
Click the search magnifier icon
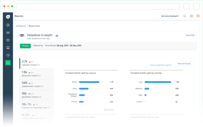185,16
